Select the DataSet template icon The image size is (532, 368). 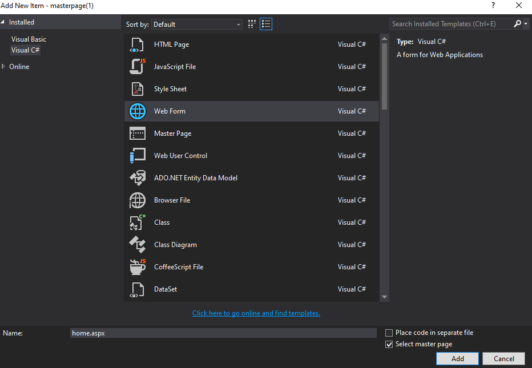click(137, 289)
